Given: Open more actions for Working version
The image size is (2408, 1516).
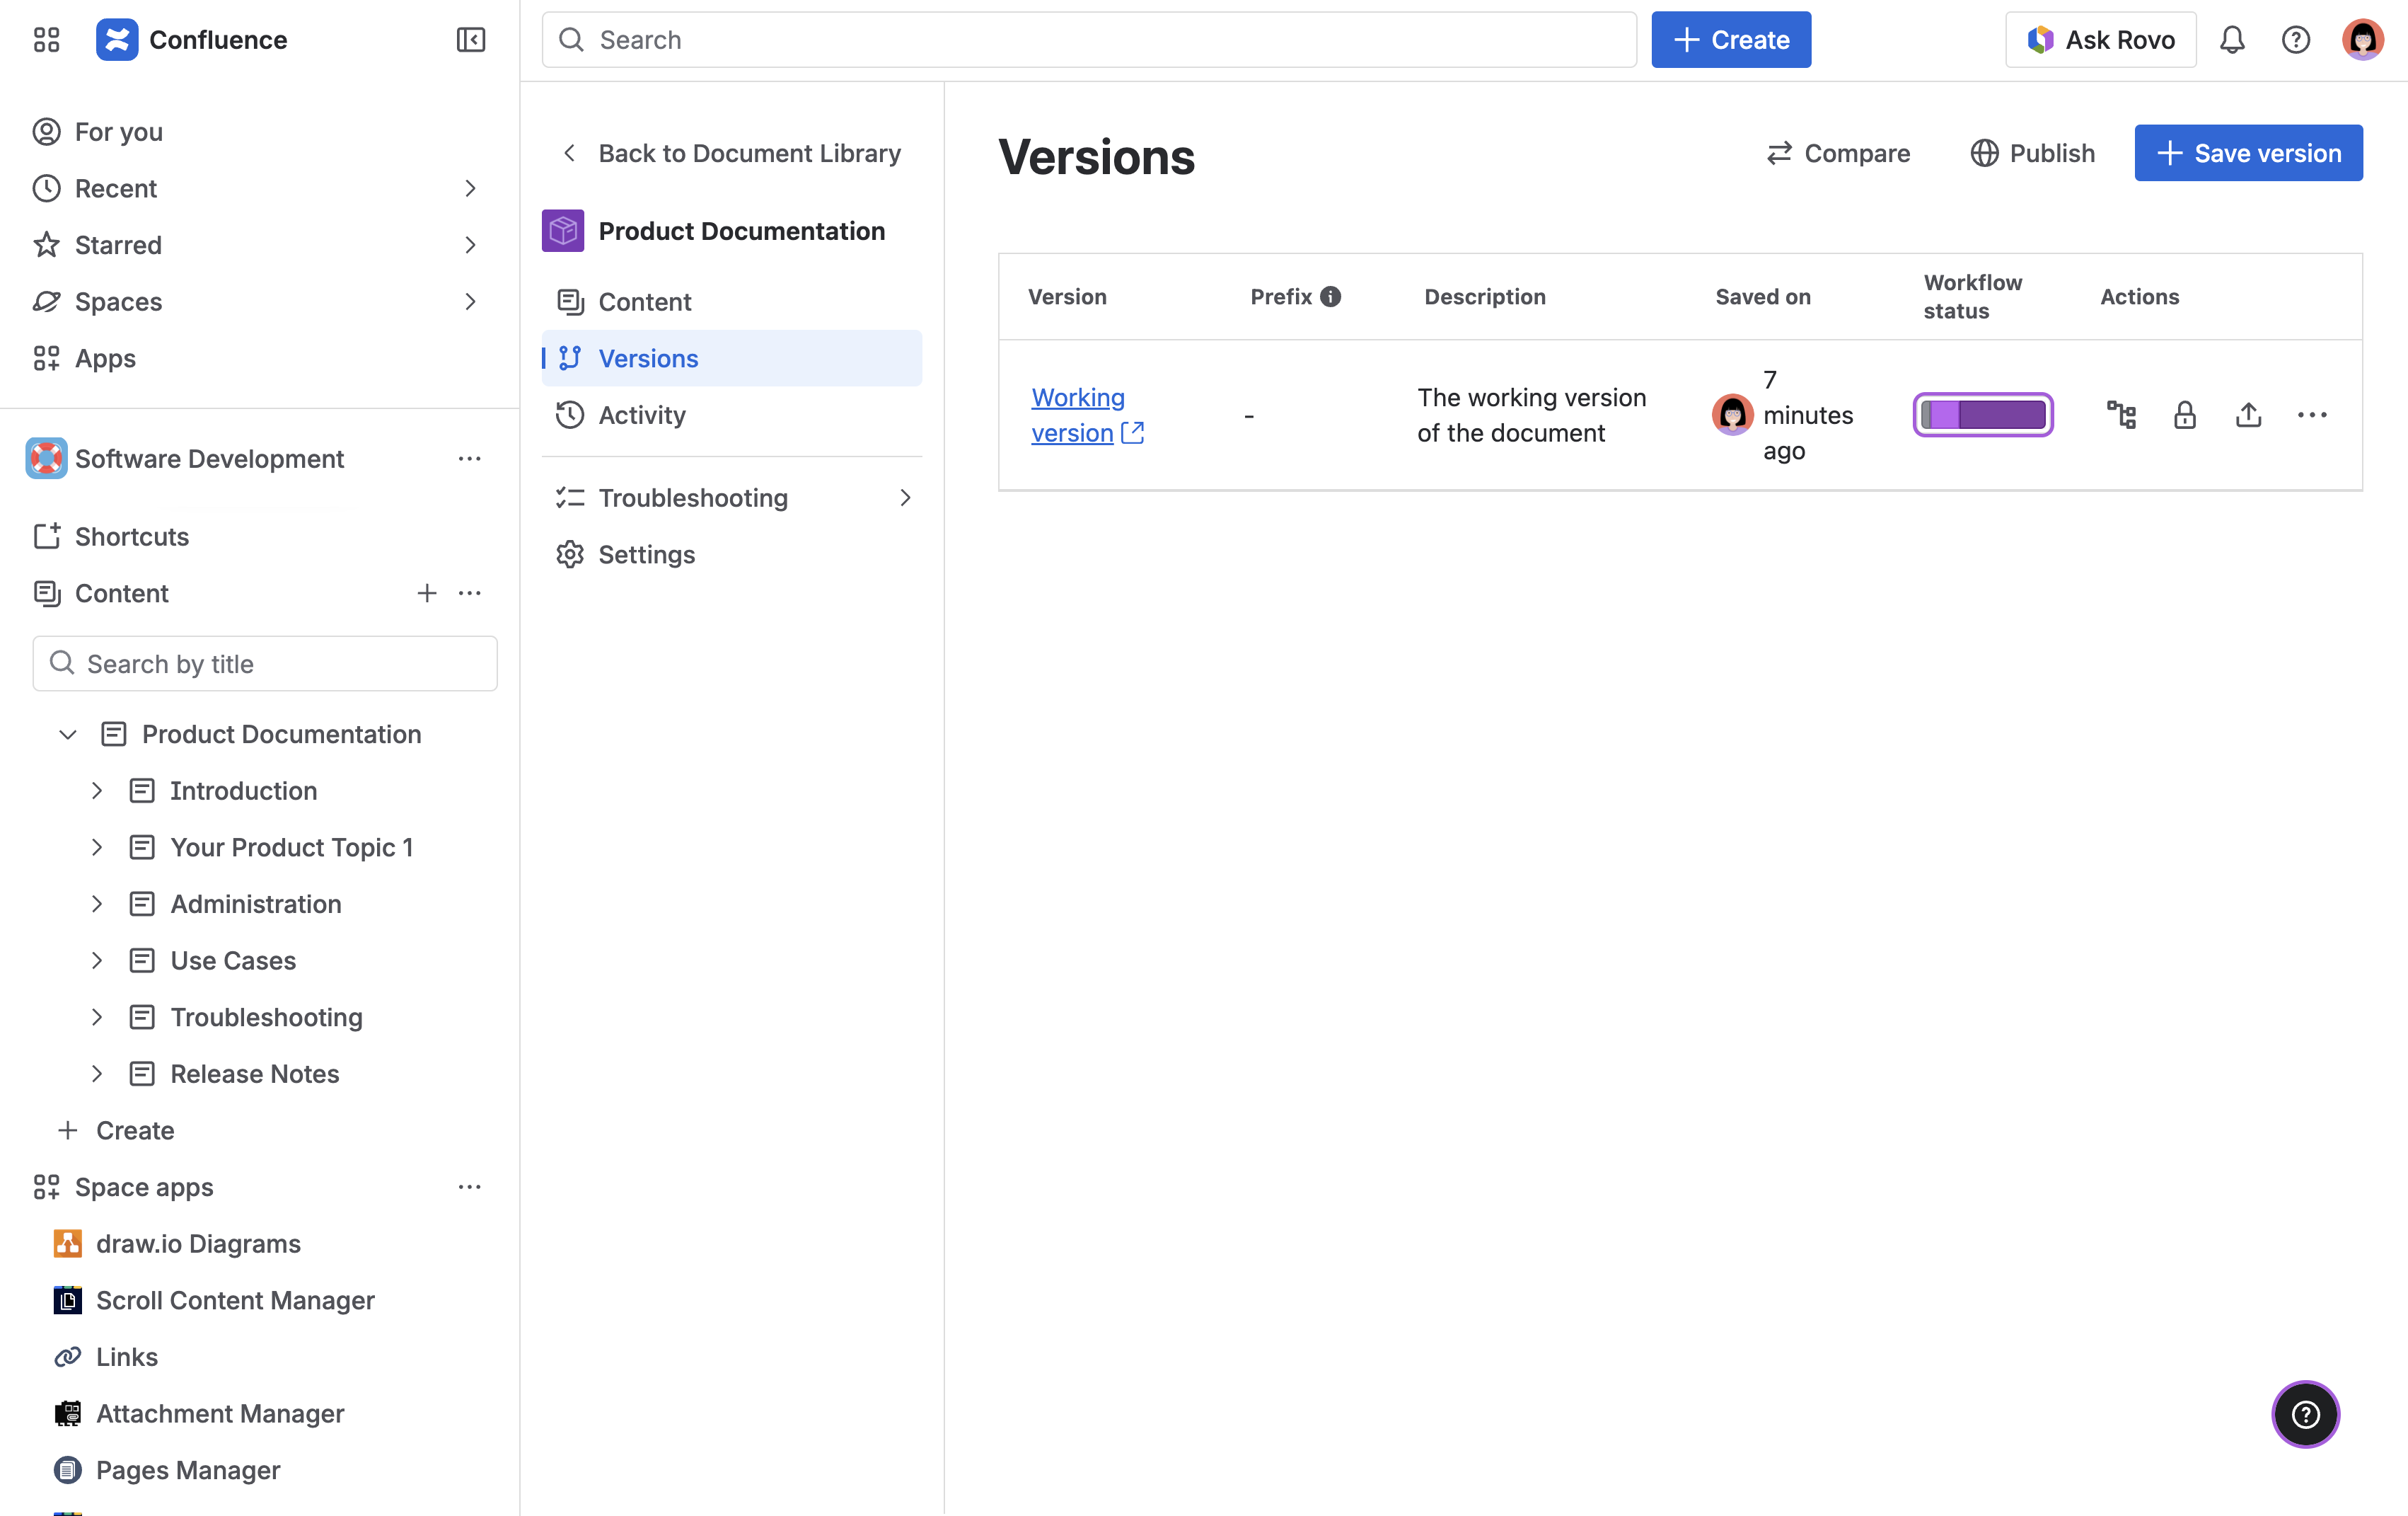Looking at the screenshot, I should (2312, 414).
